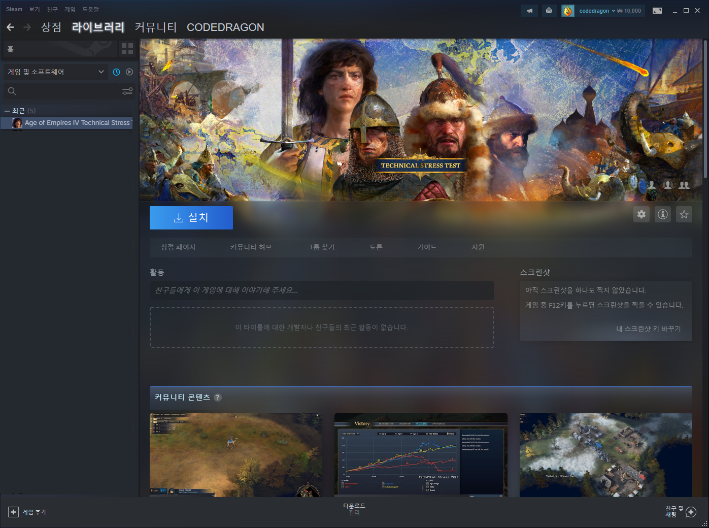Screen dimensions: 709x528
Task: Switch to Big Picture mode
Action: (657, 11)
